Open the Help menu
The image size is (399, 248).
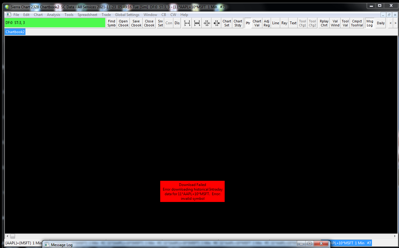pyautogui.click(x=184, y=15)
